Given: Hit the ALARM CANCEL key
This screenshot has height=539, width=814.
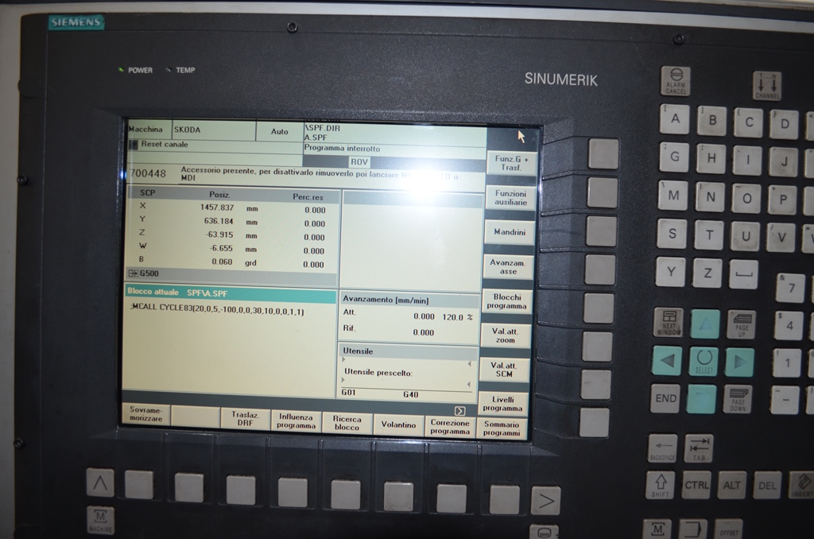Looking at the screenshot, I should point(676,82).
